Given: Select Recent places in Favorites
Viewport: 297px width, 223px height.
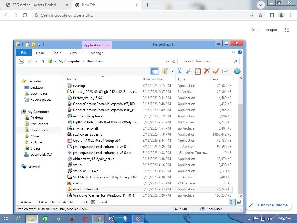Looking at the screenshot, I should tap(41, 100).
